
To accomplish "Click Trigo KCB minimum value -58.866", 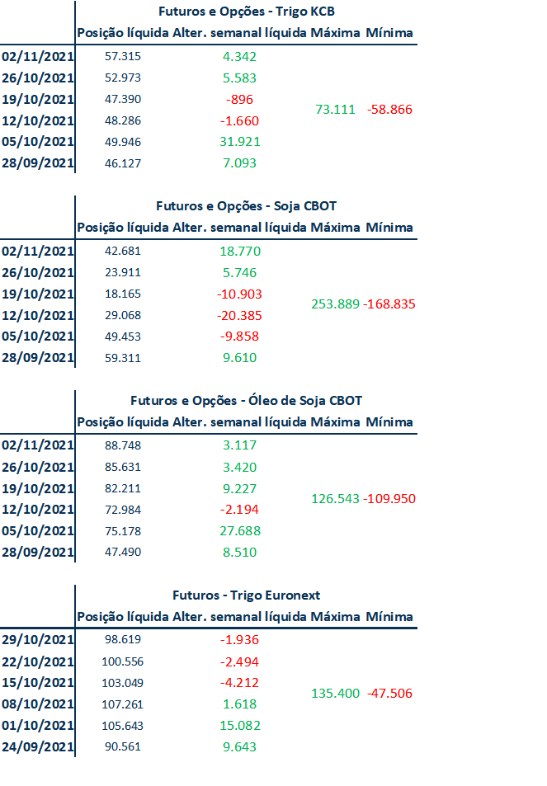I will pos(389,109).
